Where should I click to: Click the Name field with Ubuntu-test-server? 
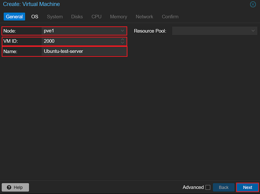[x=84, y=51]
